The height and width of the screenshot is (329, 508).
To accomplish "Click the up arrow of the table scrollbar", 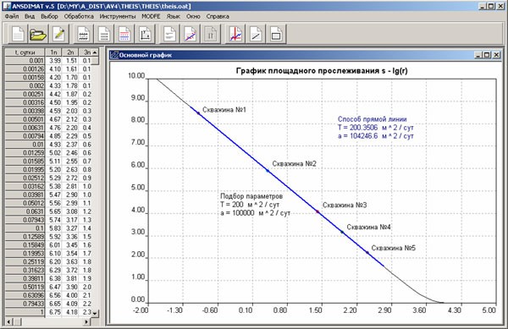I will (x=95, y=52).
